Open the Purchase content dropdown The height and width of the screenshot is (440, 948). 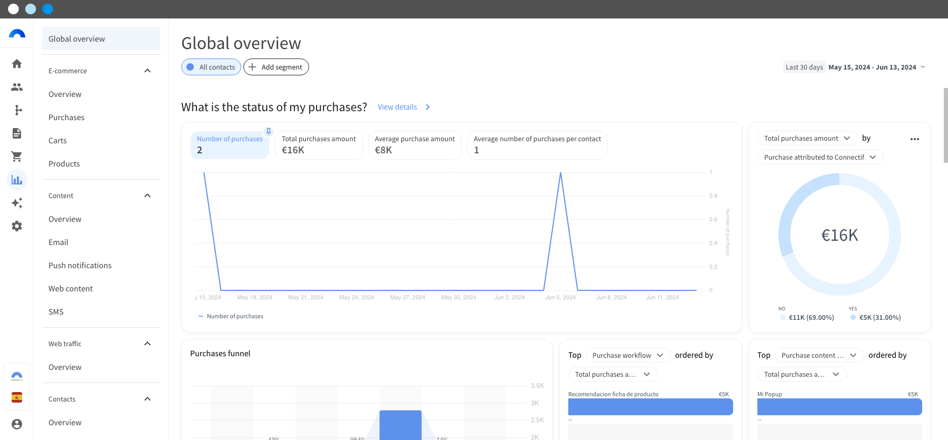tap(819, 355)
